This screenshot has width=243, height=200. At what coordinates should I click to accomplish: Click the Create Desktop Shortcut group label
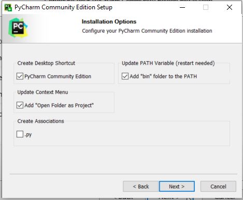click(x=46, y=63)
